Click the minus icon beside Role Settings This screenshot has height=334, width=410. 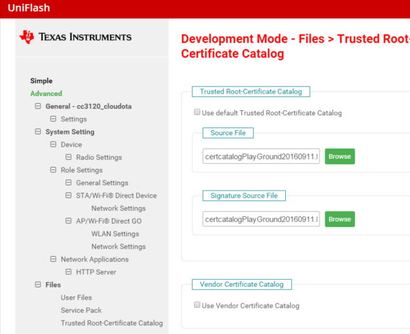53,170
